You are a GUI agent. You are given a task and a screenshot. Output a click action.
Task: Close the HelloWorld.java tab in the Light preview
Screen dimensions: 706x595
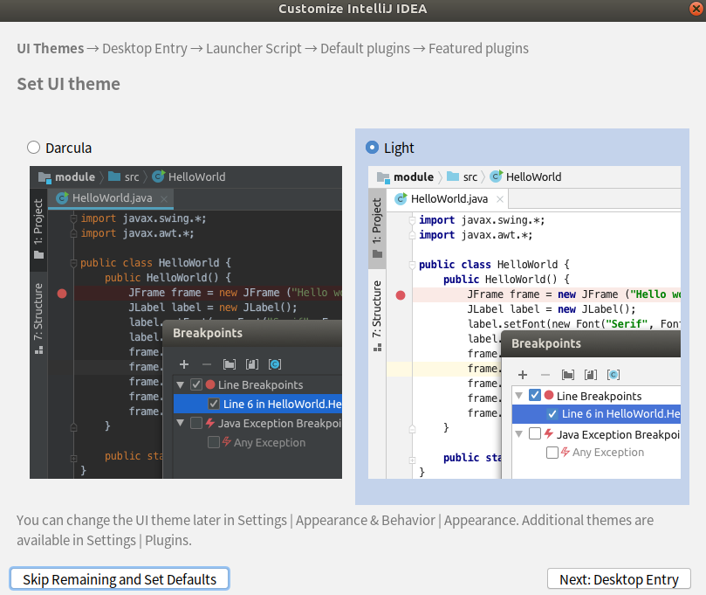(500, 199)
